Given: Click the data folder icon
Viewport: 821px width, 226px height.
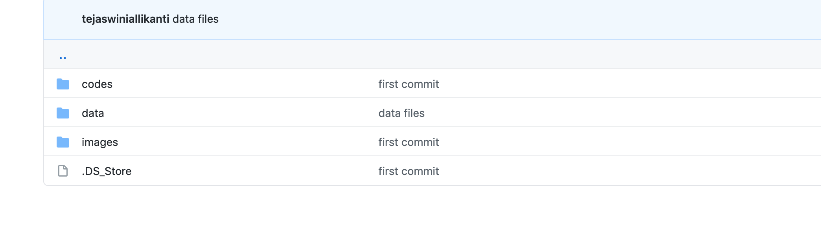Looking at the screenshot, I should 63,113.
